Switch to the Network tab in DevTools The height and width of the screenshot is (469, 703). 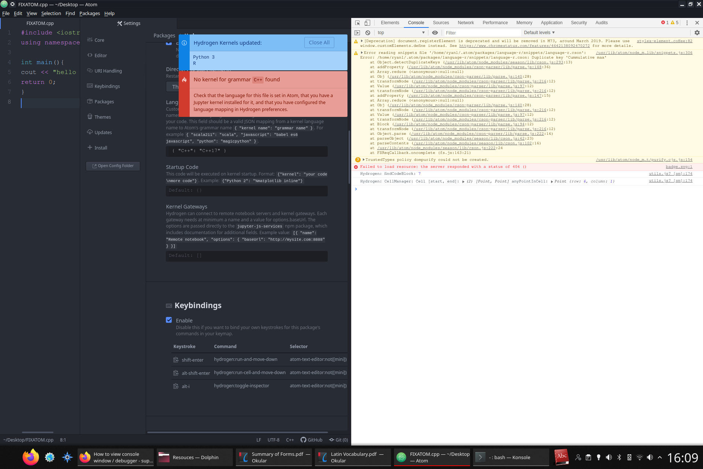point(466,22)
